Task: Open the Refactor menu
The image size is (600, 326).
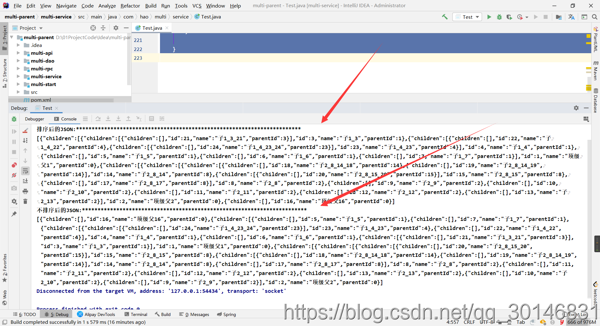Action: click(130, 6)
